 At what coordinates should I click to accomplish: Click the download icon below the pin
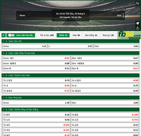point(138,28)
